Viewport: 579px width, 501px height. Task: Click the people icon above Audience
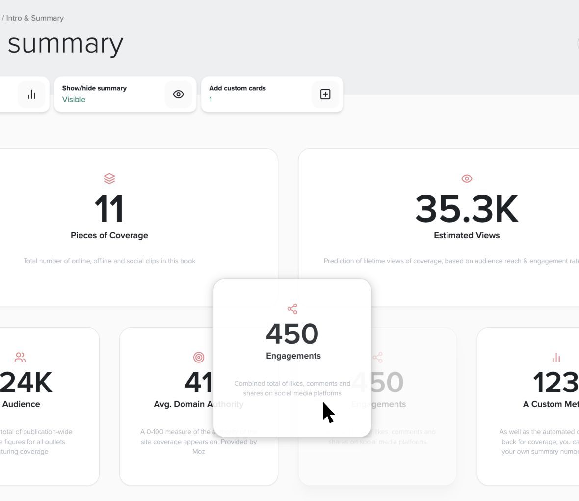20,357
